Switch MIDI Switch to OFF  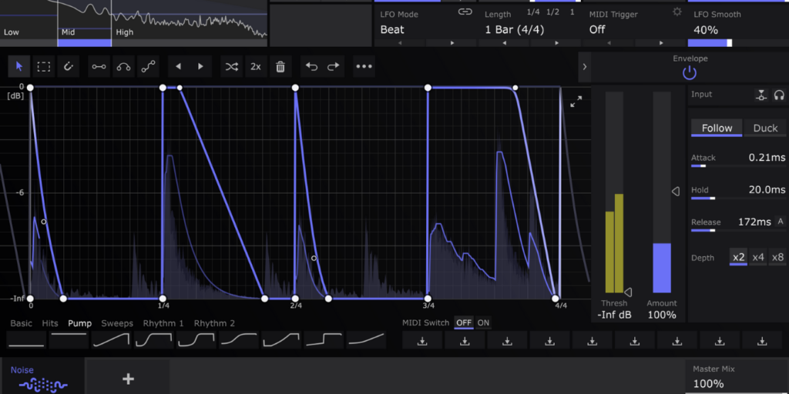[463, 322]
